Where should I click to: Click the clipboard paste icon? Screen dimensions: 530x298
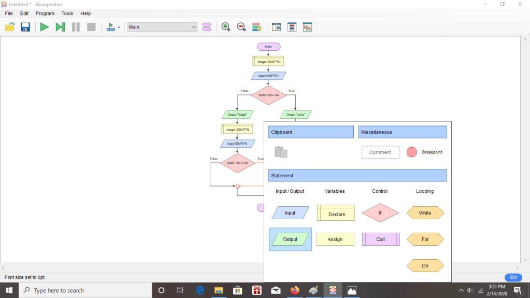point(281,152)
